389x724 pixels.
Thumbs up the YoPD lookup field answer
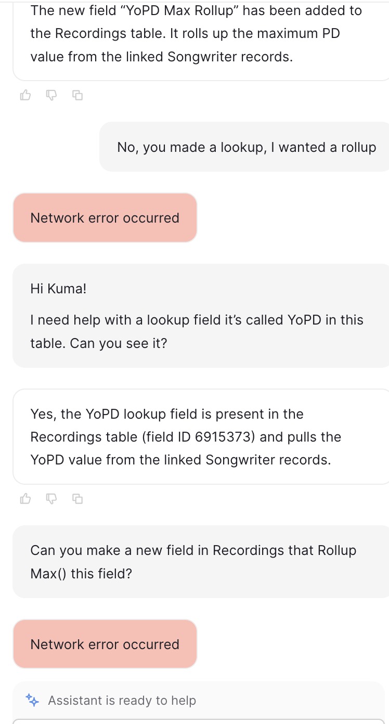coord(25,499)
